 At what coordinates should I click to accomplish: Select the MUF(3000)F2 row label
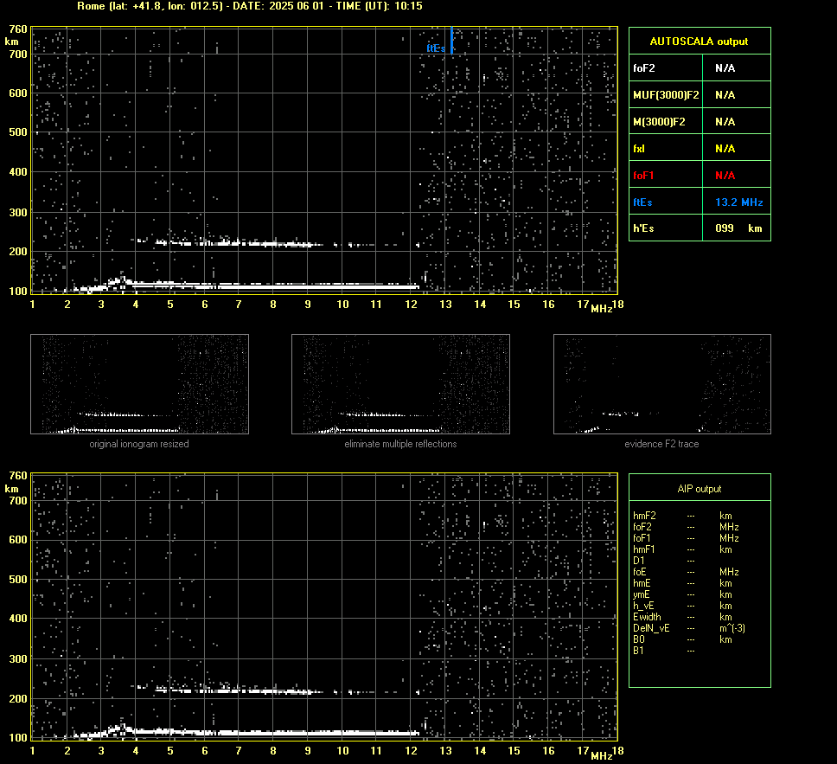pos(666,94)
